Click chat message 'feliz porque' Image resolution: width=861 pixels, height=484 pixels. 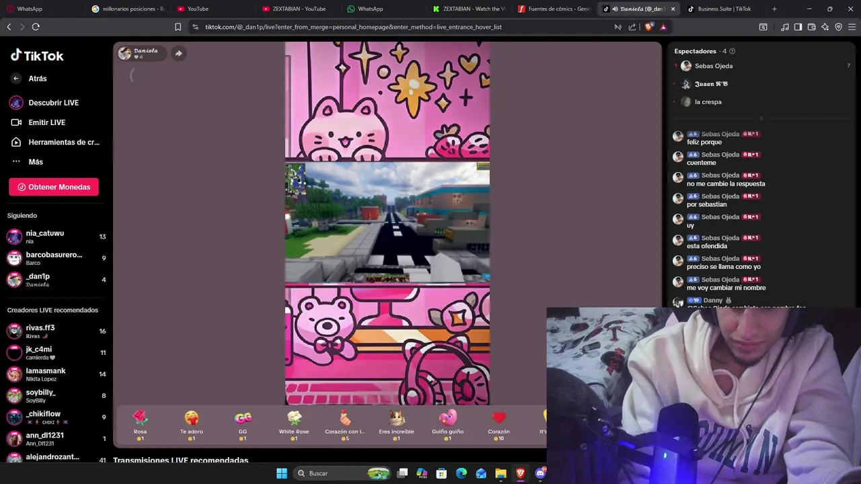tap(704, 143)
